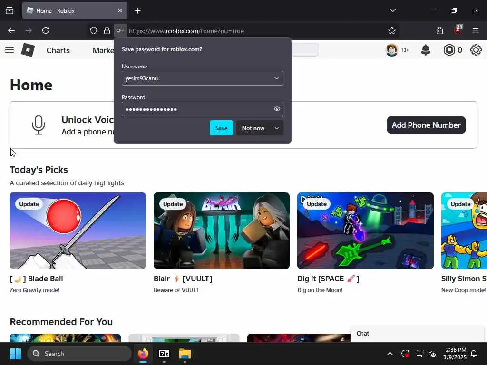Open a new browser tab
Screen dimensions: 487x365
coord(137,11)
